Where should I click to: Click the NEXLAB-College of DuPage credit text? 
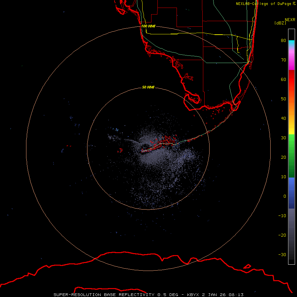265,4
